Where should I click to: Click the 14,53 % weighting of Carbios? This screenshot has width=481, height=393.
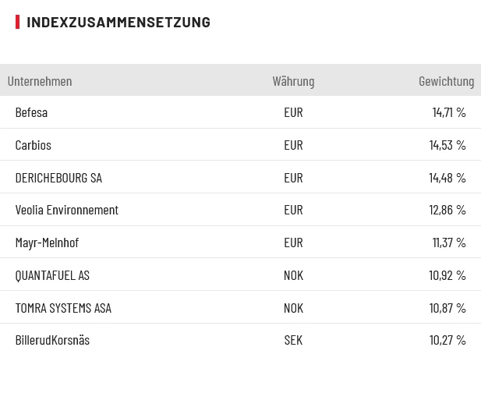[447, 145]
